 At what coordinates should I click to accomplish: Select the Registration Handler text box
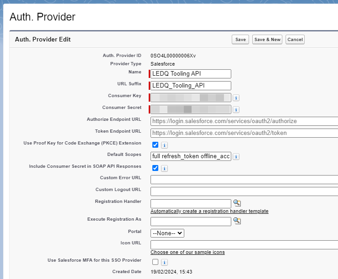[x=191, y=204]
